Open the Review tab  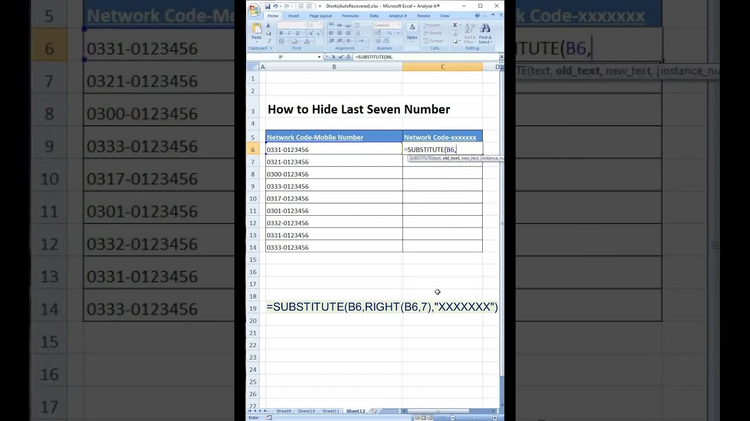[x=424, y=16]
